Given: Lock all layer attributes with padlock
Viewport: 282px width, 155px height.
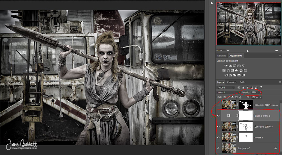Looking at the screenshot, I should click(x=240, y=97).
